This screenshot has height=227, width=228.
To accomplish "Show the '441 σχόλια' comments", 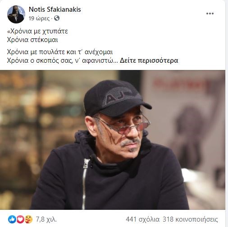I will 142,219.
